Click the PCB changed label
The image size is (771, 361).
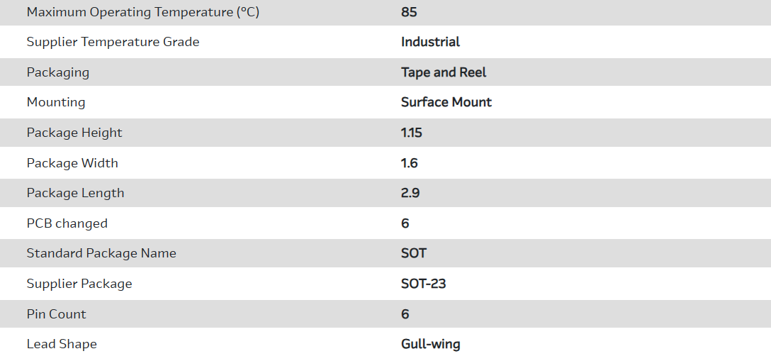(67, 223)
